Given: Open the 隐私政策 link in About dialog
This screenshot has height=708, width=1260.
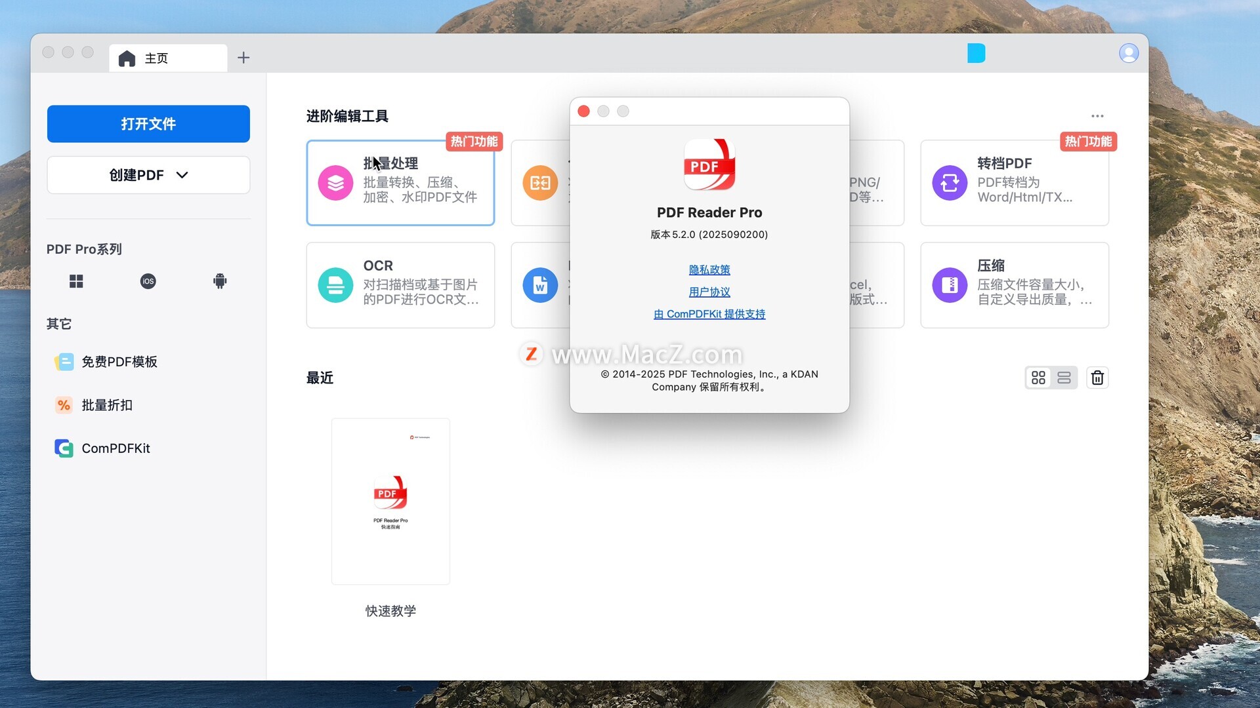Looking at the screenshot, I should 709,269.
